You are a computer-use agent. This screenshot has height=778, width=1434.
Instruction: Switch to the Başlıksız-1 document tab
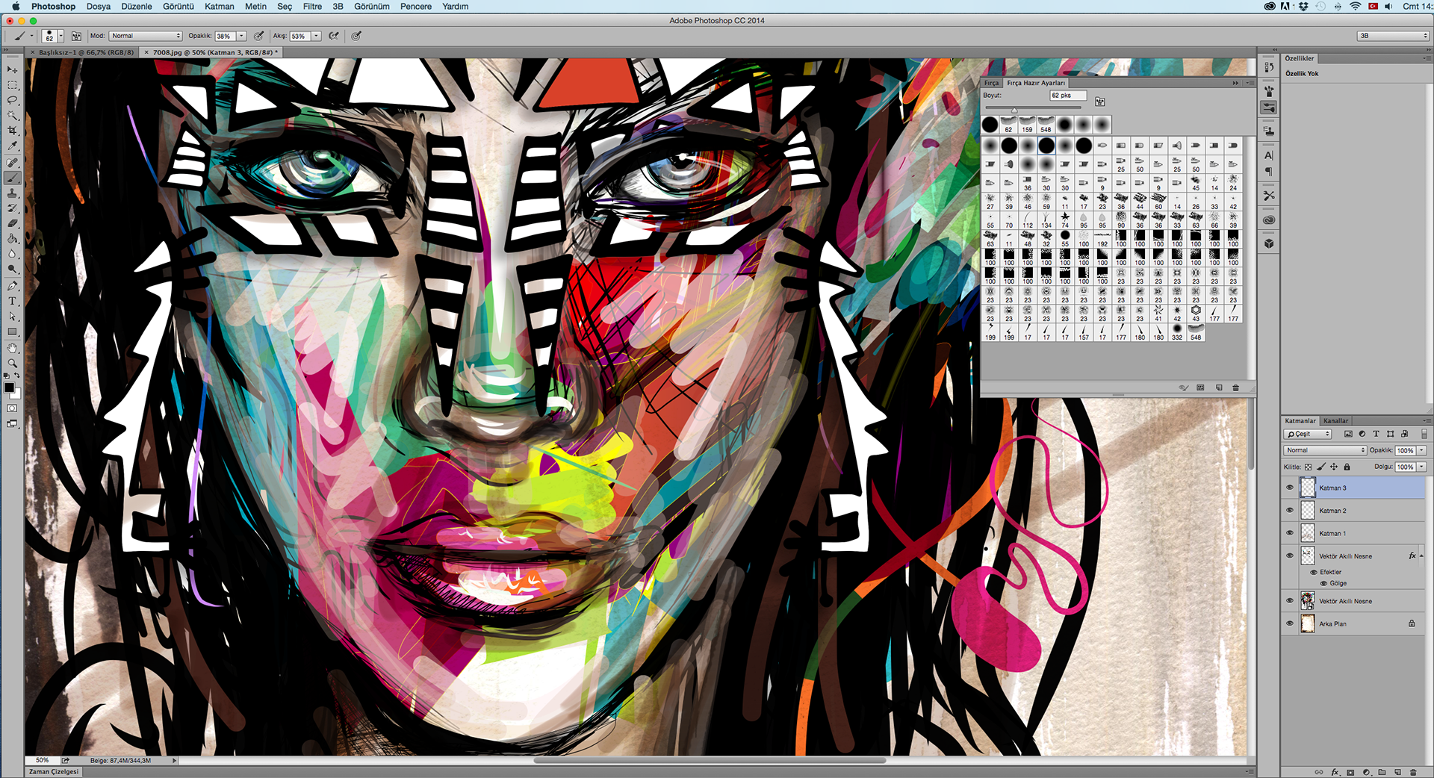(x=86, y=52)
